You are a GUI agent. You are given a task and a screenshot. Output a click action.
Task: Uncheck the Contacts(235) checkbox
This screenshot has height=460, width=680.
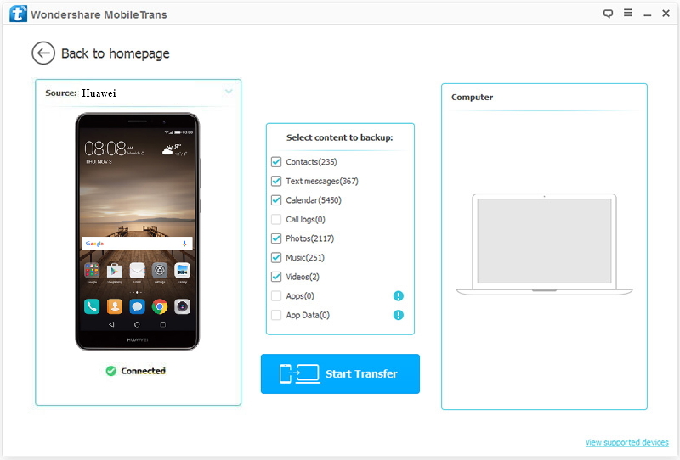pyautogui.click(x=276, y=162)
